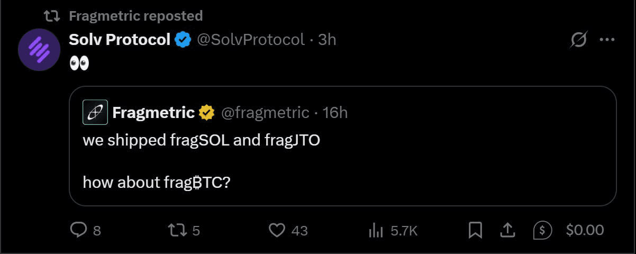The width and height of the screenshot is (636, 254).
Task: Open the @SolvProtocol handle link
Action: tap(251, 40)
